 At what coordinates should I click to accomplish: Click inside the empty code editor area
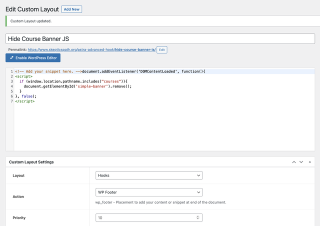point(164,126)
